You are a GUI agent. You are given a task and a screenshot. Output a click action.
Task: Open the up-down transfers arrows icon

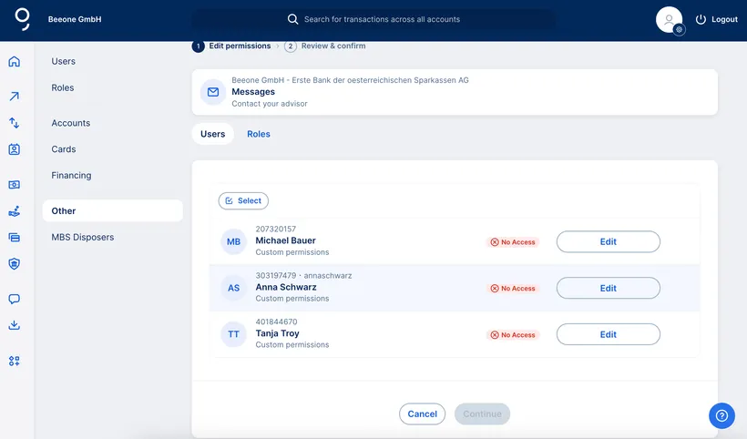point(15,123)
